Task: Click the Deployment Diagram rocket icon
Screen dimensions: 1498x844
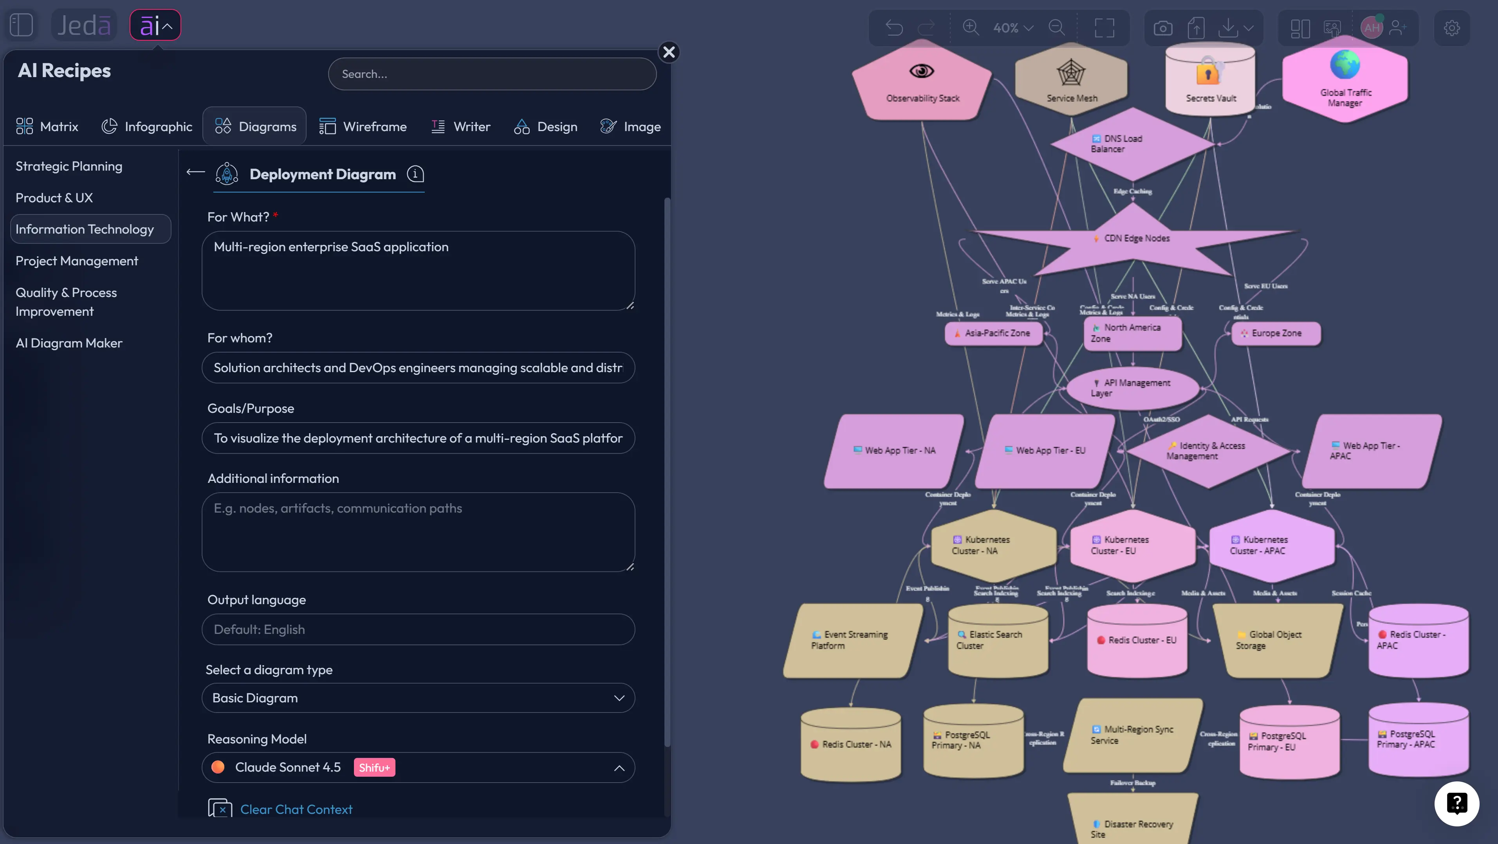Action: click(x=227, y=174)
